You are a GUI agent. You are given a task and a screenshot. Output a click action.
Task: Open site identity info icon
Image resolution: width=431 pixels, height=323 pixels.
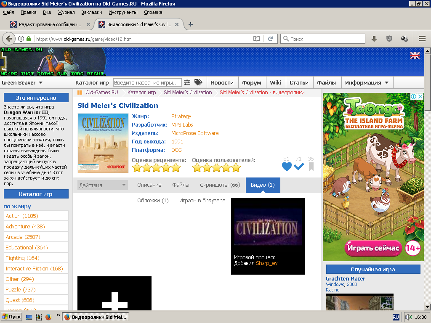pos(21,39)
